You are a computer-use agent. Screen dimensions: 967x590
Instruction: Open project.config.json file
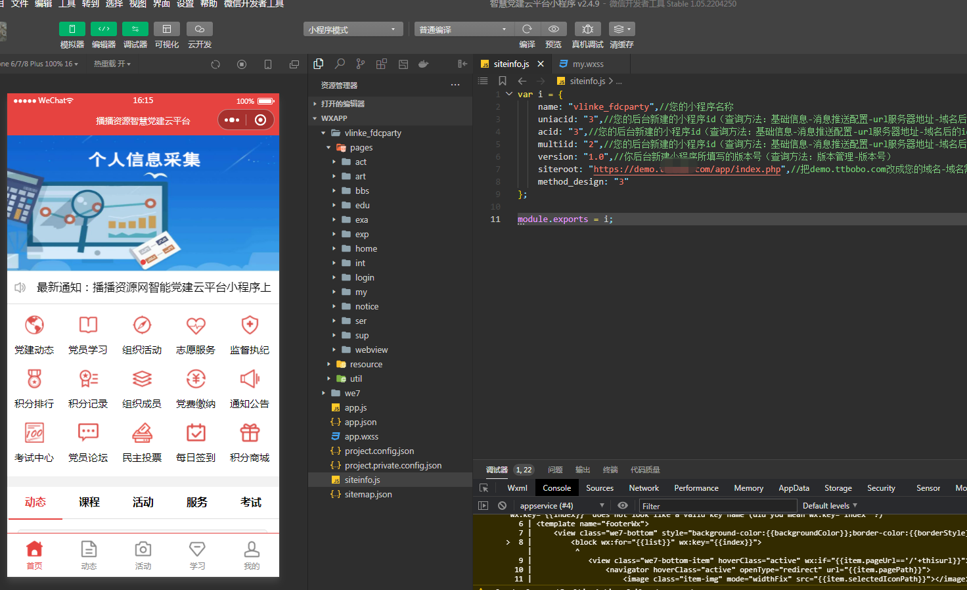click(390, 451)
